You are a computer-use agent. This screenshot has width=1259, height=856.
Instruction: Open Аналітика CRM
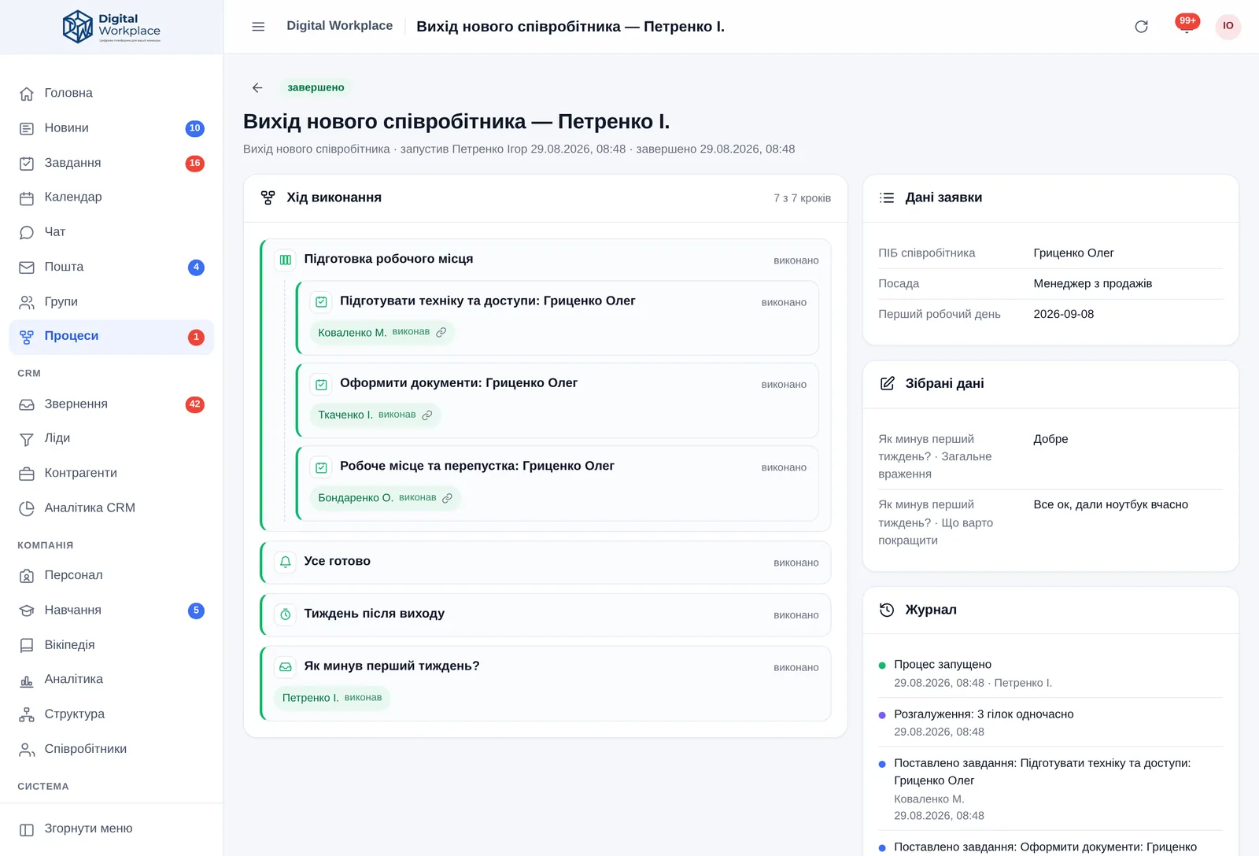point(111,507)
